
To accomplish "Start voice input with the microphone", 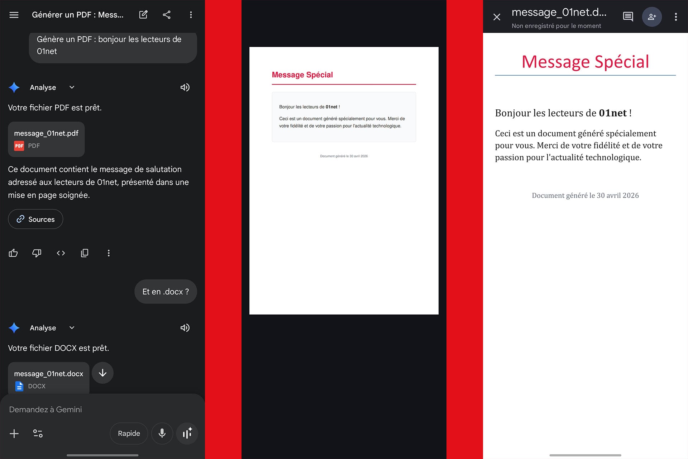I will coord(162,434).
